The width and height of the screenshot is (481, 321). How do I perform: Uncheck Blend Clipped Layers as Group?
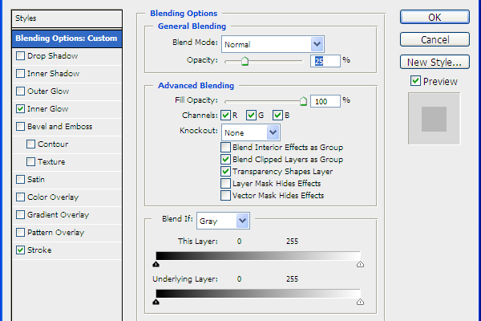click(x=225, y=160)
